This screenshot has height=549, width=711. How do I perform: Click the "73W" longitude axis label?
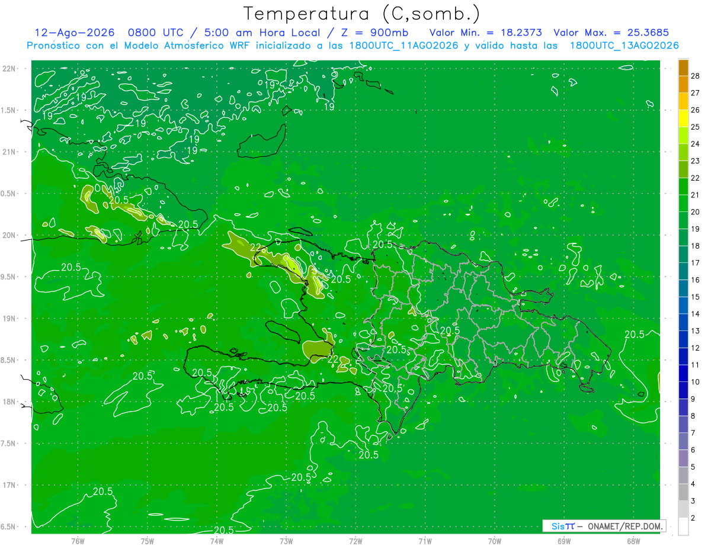(x=286, y=541)
